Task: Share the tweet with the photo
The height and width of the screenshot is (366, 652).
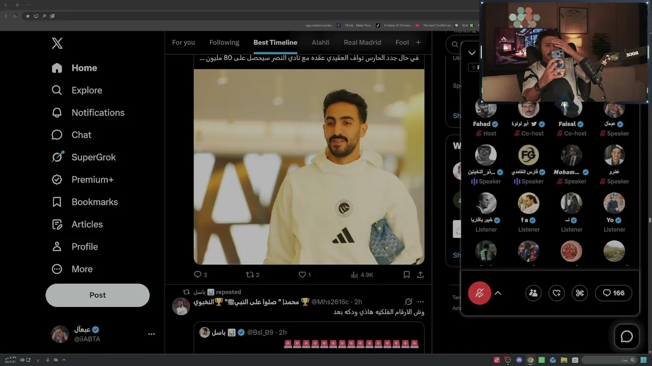Action: pos(420,274)
